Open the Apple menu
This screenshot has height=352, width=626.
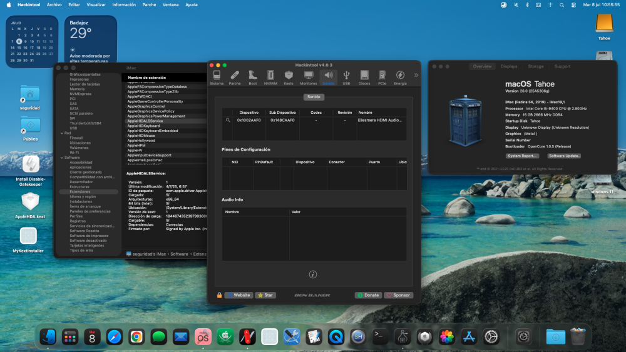[x=9, y=5]
